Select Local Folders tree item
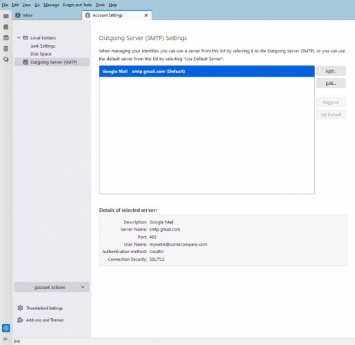The height and width of the screenshot is (345, 355). [43, 38]
